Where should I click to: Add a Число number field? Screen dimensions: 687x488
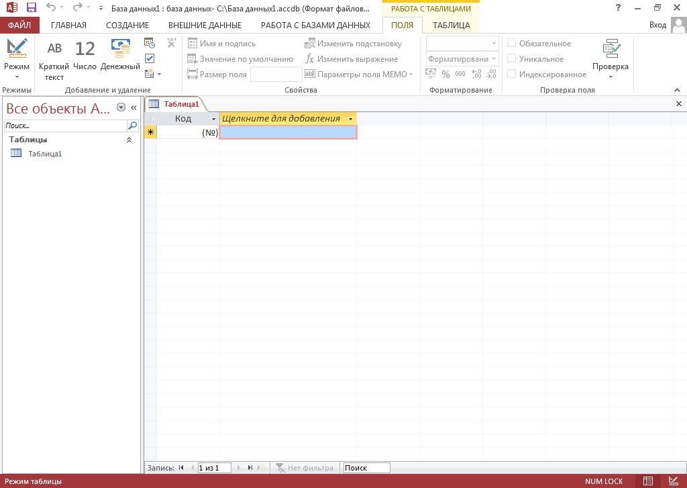point(85,59)
